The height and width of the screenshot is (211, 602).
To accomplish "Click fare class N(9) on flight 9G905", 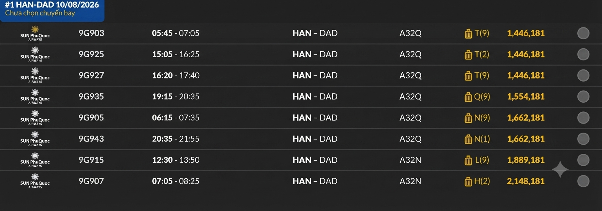I will tap(482, 118).
